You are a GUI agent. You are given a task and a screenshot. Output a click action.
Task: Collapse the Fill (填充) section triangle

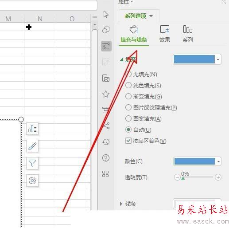coord(121,59)
